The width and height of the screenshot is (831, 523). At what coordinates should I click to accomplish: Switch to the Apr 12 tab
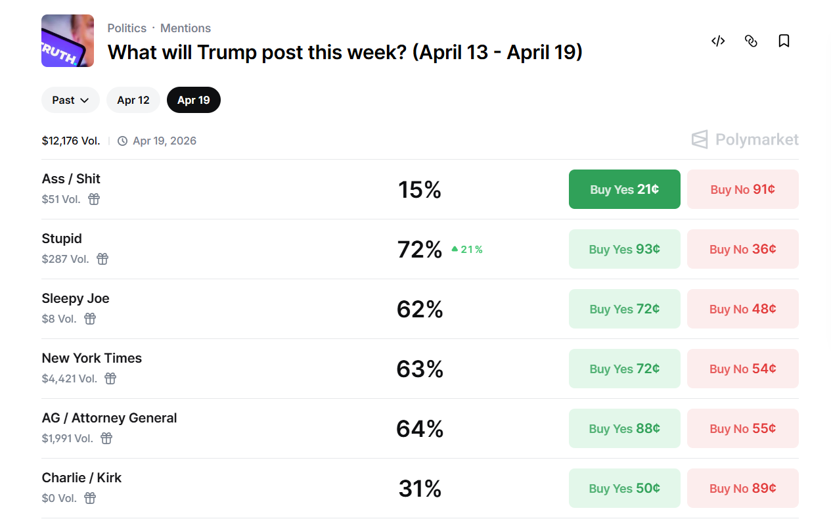point(133,100)
